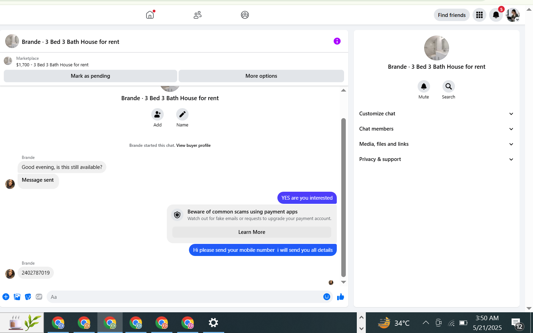Open the GIF picker icon

(x=39, y=297)
